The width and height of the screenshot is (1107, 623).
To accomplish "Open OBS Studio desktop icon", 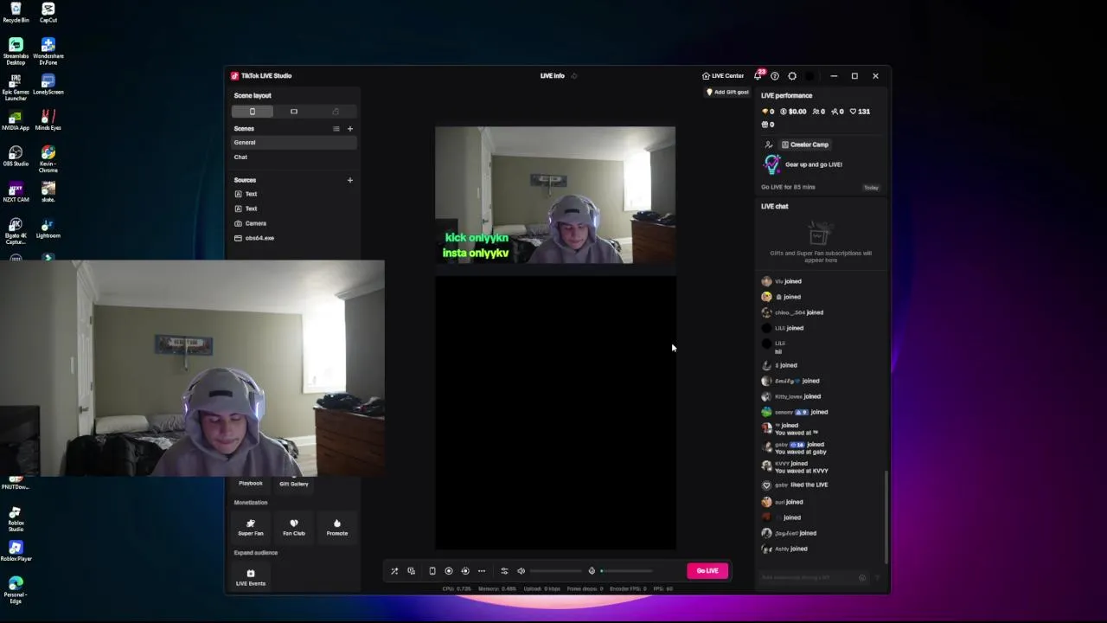I will 16,156.
